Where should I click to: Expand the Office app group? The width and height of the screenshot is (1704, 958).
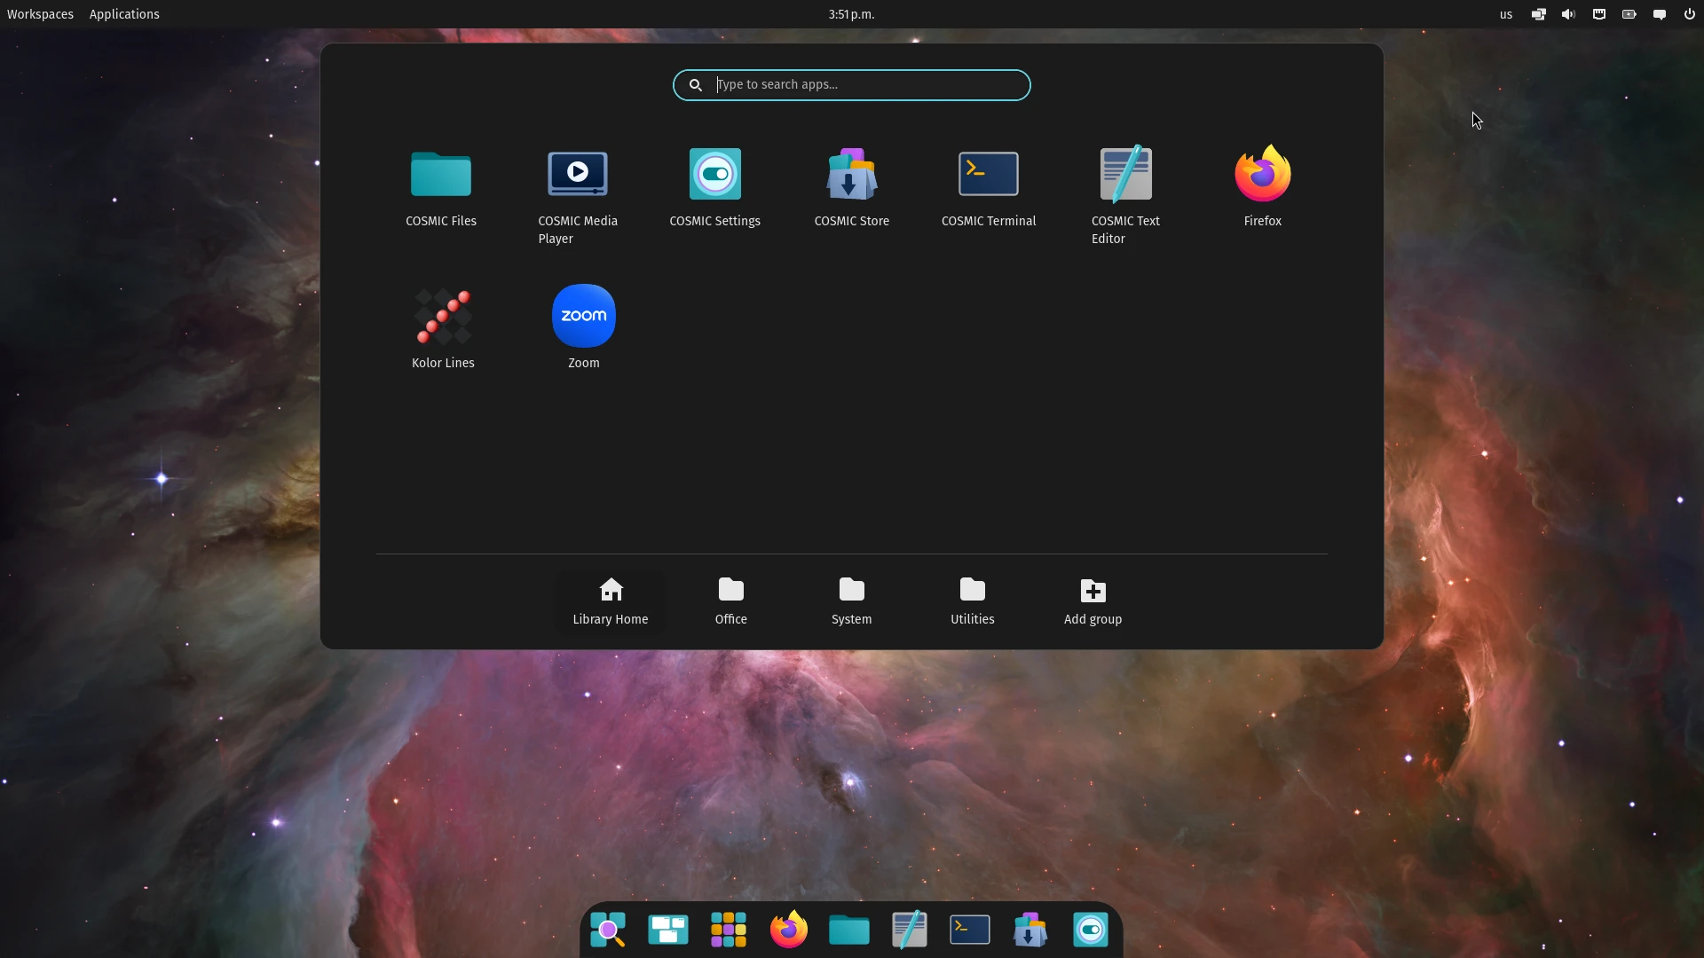click(730, 600)
